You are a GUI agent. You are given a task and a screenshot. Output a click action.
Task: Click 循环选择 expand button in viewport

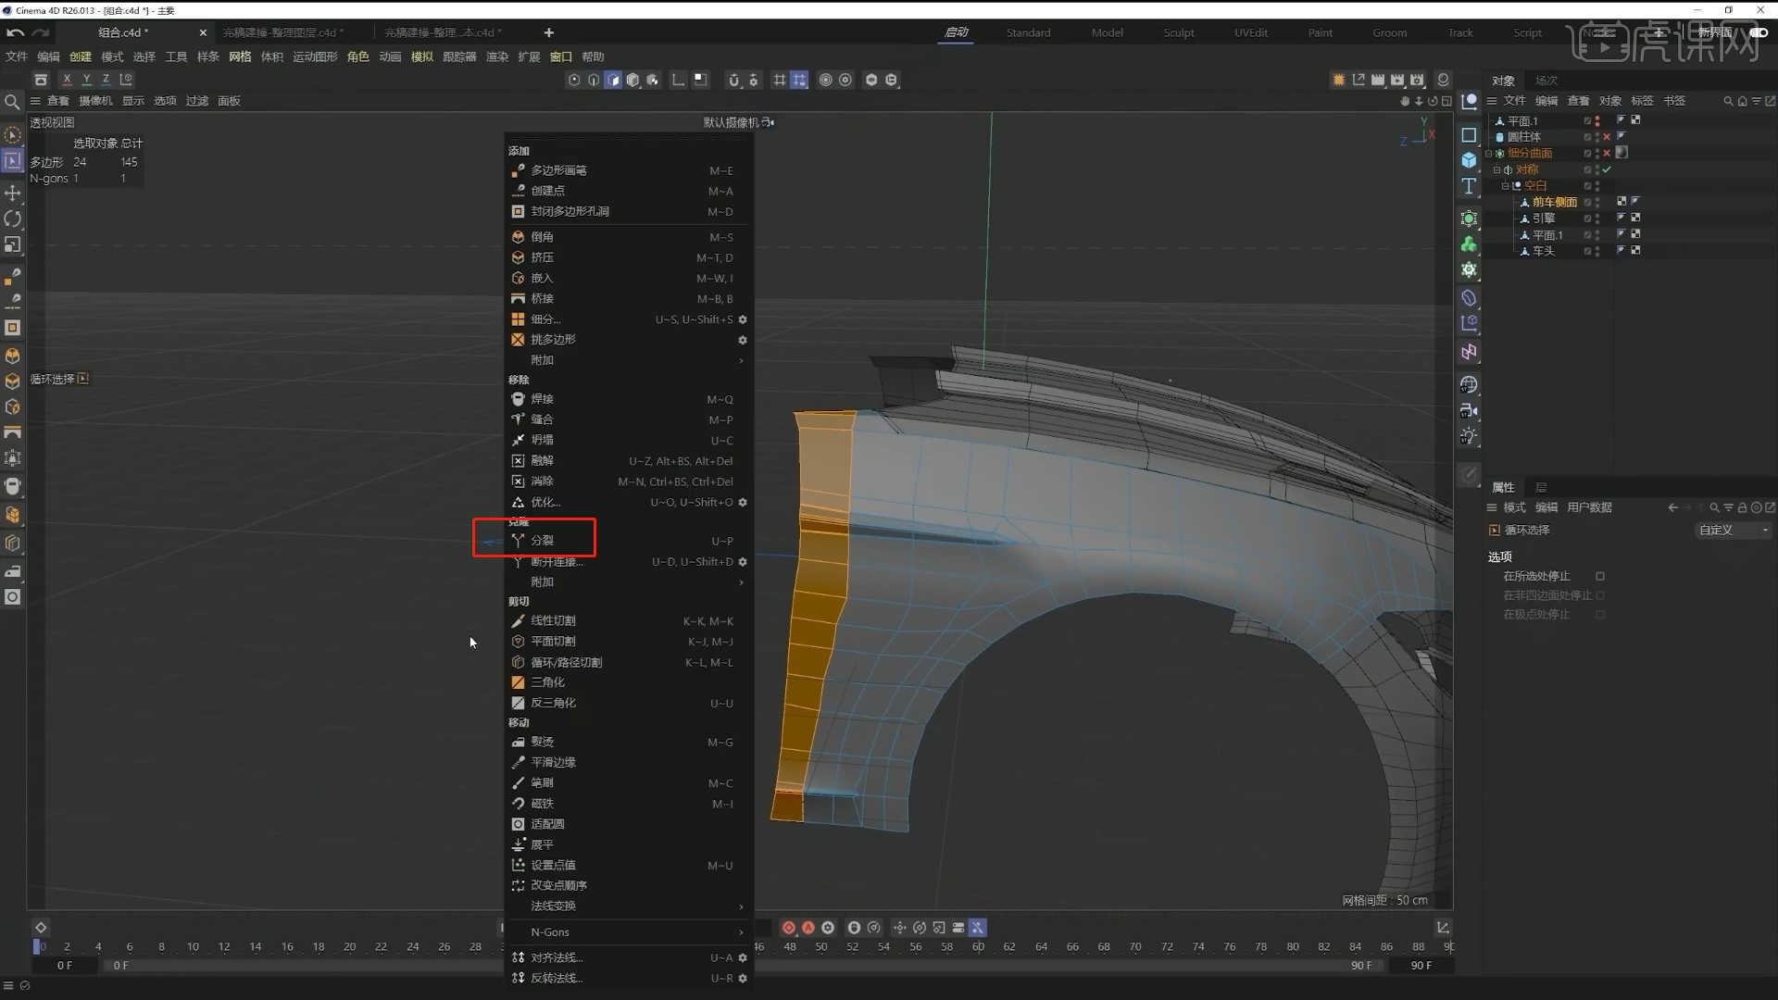83,379
